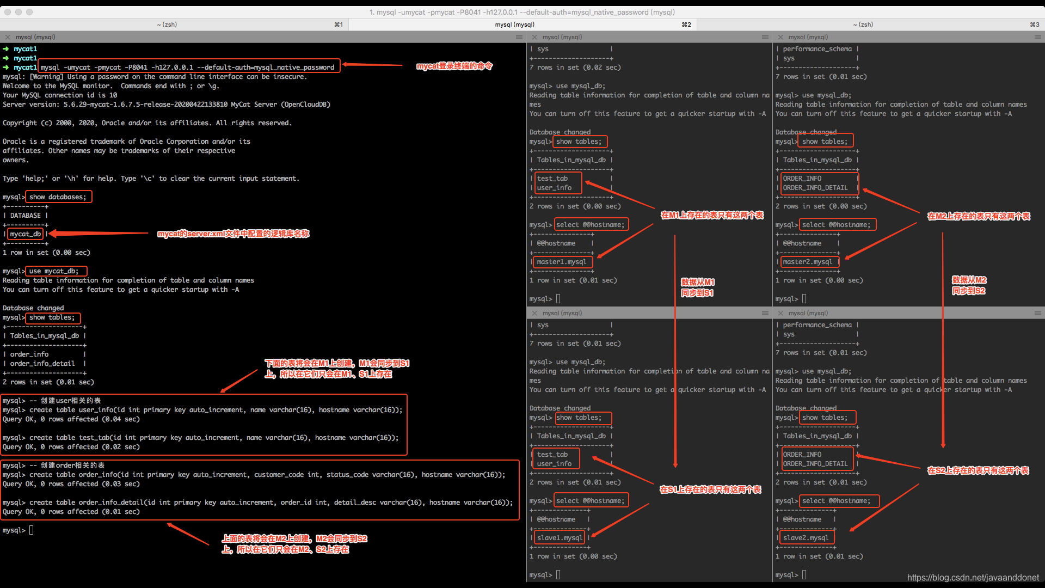Screen dimensions: 1045x588
Task: Focus the slave2 pane mysql prompt cursor
Action: (x=804, y=574)
